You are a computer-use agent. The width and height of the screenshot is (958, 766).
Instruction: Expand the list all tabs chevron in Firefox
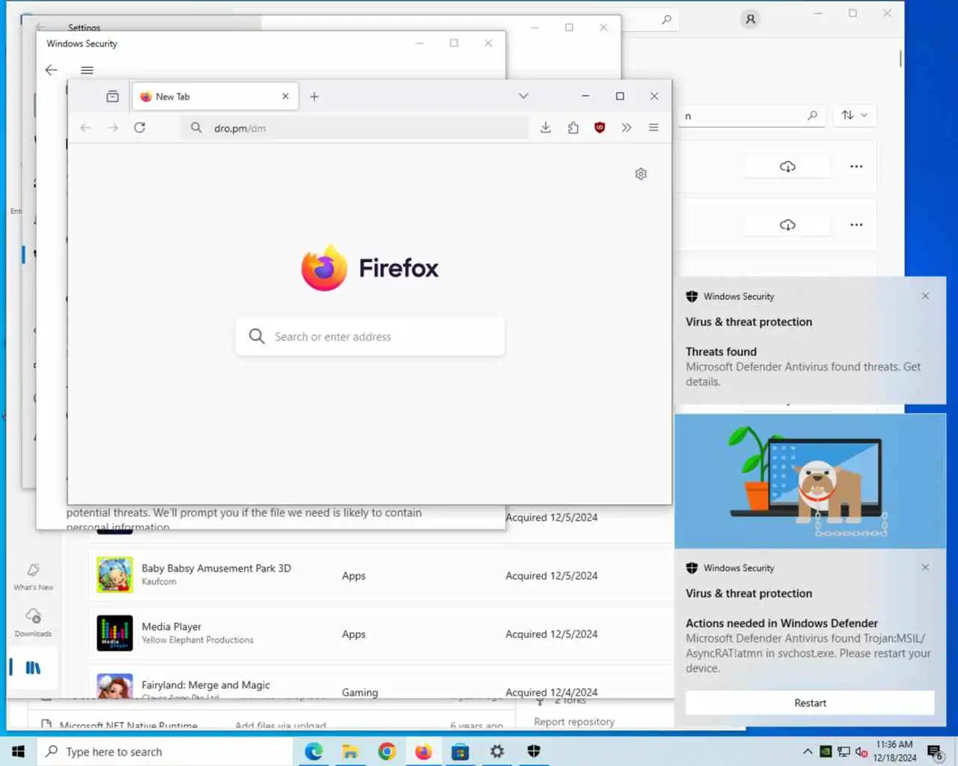tap(523, 96)
